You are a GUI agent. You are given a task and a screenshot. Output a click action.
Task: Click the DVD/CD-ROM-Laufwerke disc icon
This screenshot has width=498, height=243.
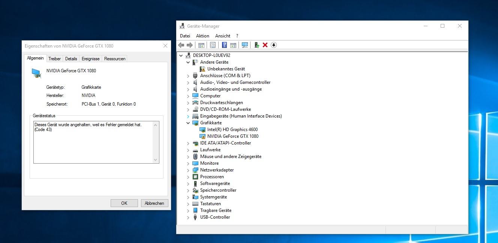click(x=195, y=109)
